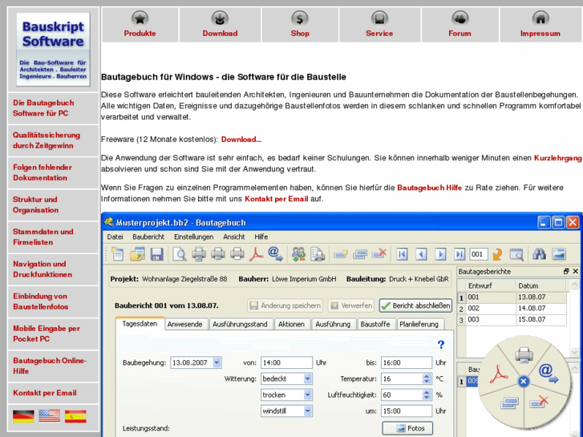
Task: Click the email send icon in toolbar
Action: tap(275, 254)
